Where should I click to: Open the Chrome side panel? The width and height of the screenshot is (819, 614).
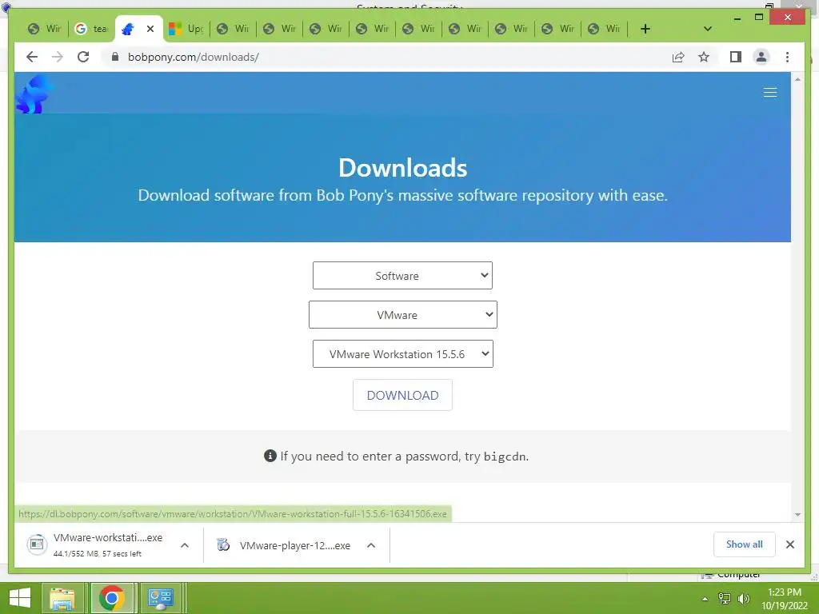point(736,57)
